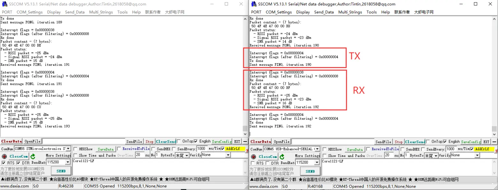498x190 pixels.
Task: Enable the HEXShow checkbox in the COM55 window
Action: coord(75,149)
